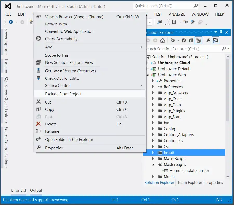This screenshot has height=205, width=234.
Task: Open the WINDOW menu
Action: click(x=200, y=14)
